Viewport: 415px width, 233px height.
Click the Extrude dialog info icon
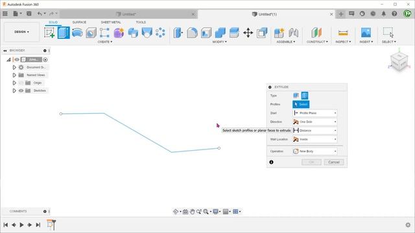point(271,162)
